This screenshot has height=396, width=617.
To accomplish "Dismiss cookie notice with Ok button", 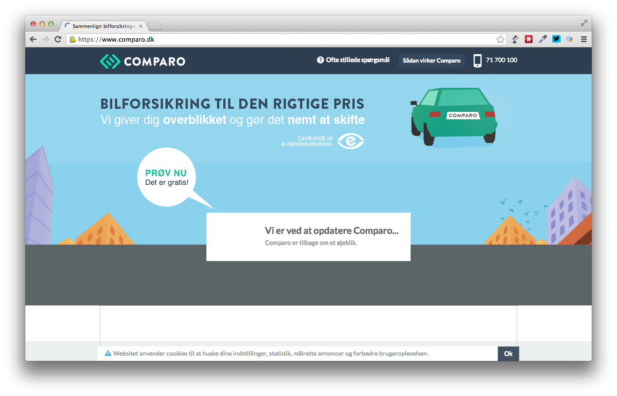I will point(508,354).
